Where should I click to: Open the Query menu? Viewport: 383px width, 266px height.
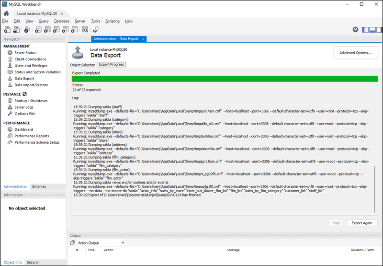[44, 21]
